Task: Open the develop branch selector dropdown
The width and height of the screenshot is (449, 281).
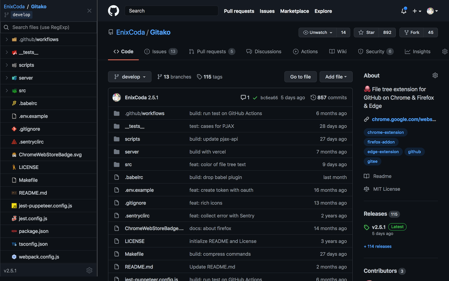Action: 129,77
